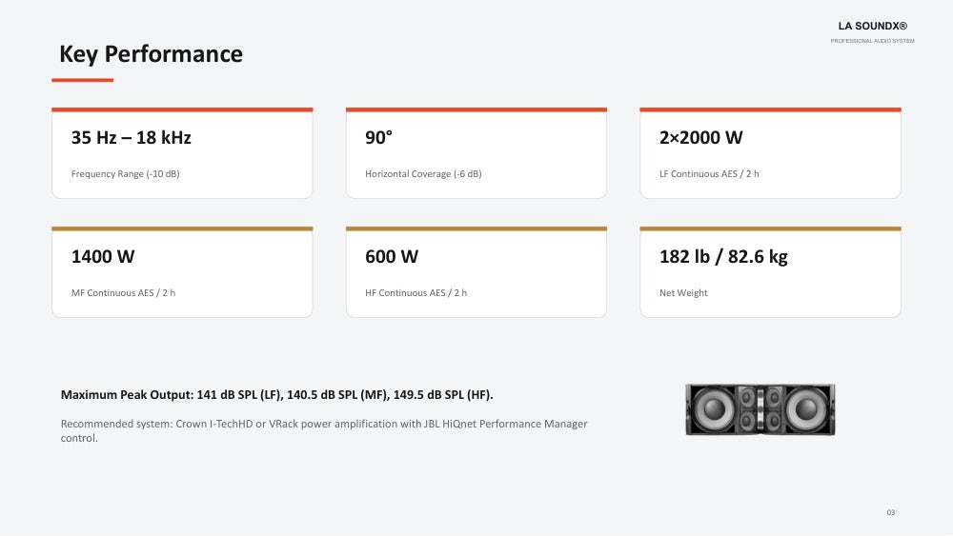Click the Net Weight label
953x536 pixels.
683,292
